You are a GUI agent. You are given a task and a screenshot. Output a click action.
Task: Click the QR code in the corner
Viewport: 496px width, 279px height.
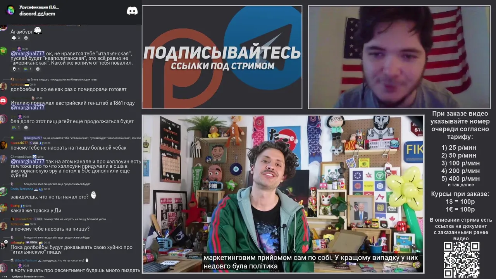coord(462,260)
